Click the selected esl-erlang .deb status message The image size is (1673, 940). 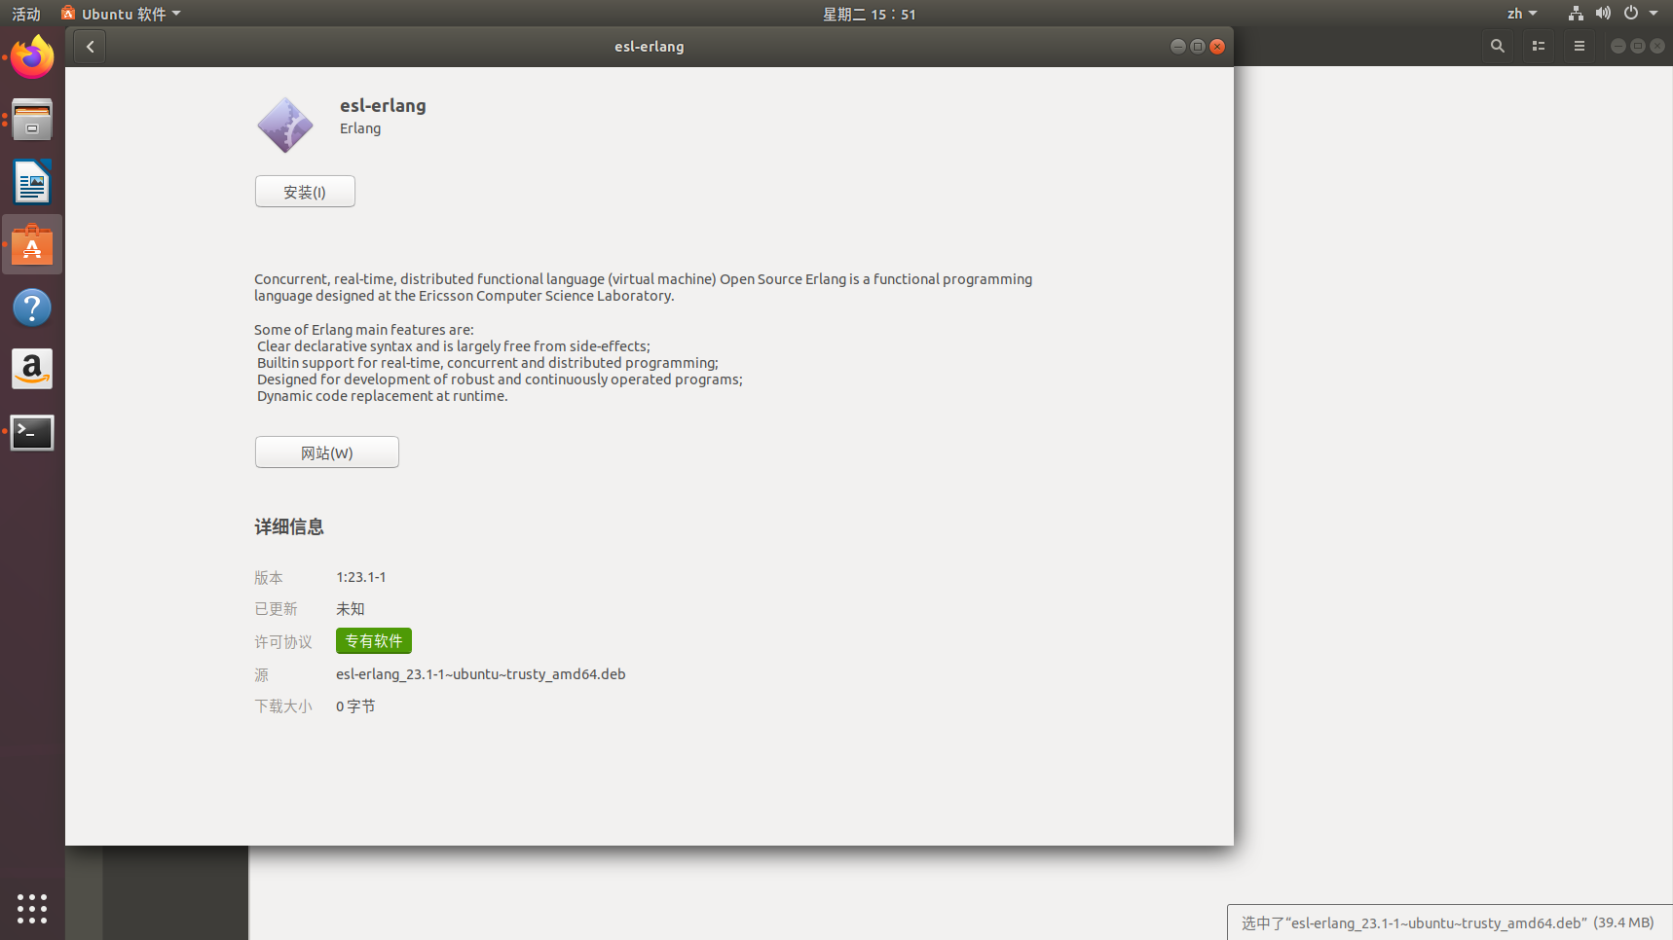(x=1448, y=922)
